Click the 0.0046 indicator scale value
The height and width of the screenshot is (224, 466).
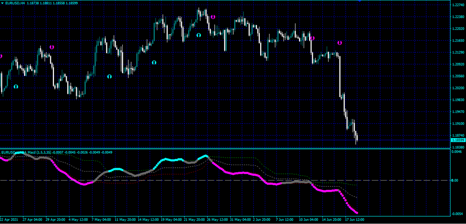(457, 152)
